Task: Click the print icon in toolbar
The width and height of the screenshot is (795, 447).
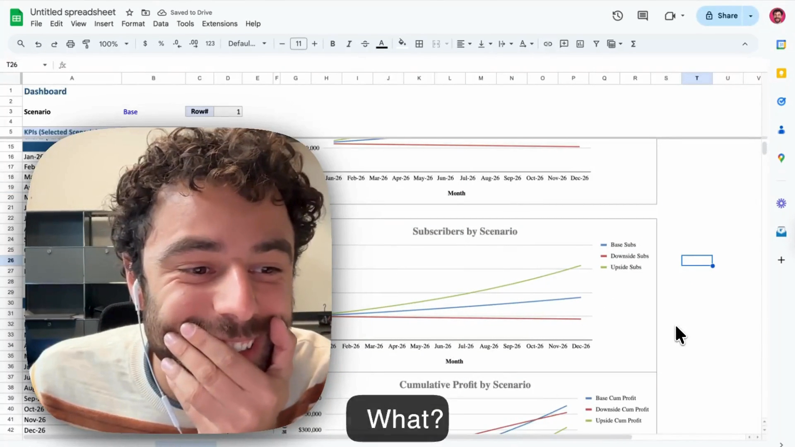Action: pos(70,44)
